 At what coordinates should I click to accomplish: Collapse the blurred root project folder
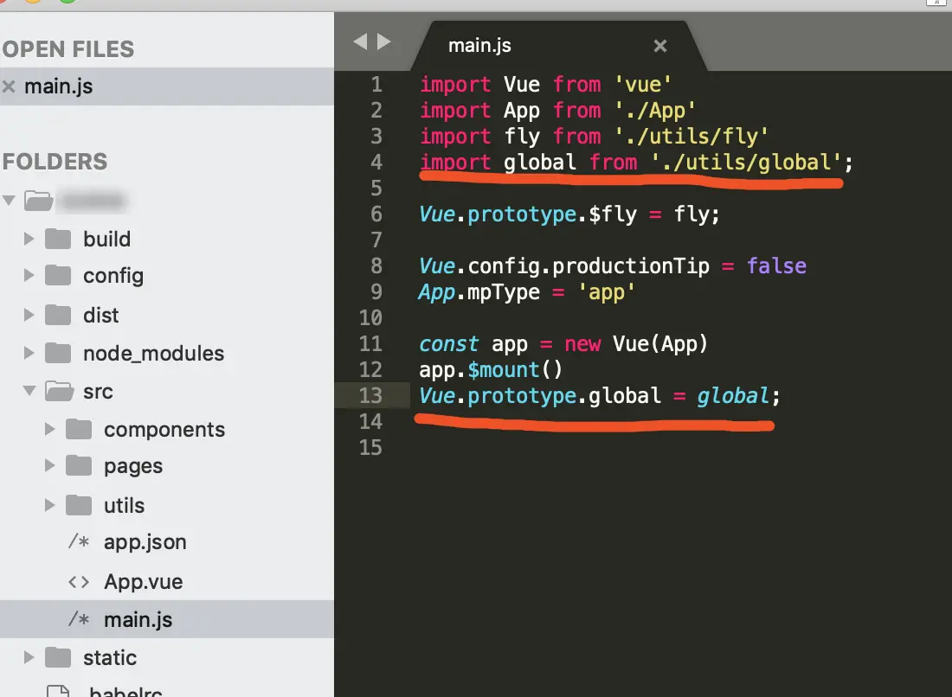(9, 200)
